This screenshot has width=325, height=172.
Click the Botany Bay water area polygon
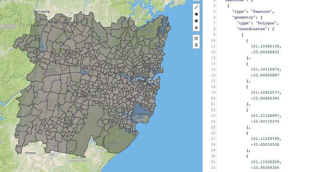141,109
